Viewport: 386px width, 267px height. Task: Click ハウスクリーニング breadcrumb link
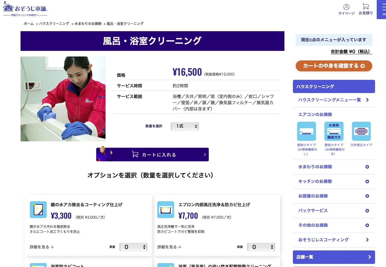pyautogui.click(x=54, y=24)
